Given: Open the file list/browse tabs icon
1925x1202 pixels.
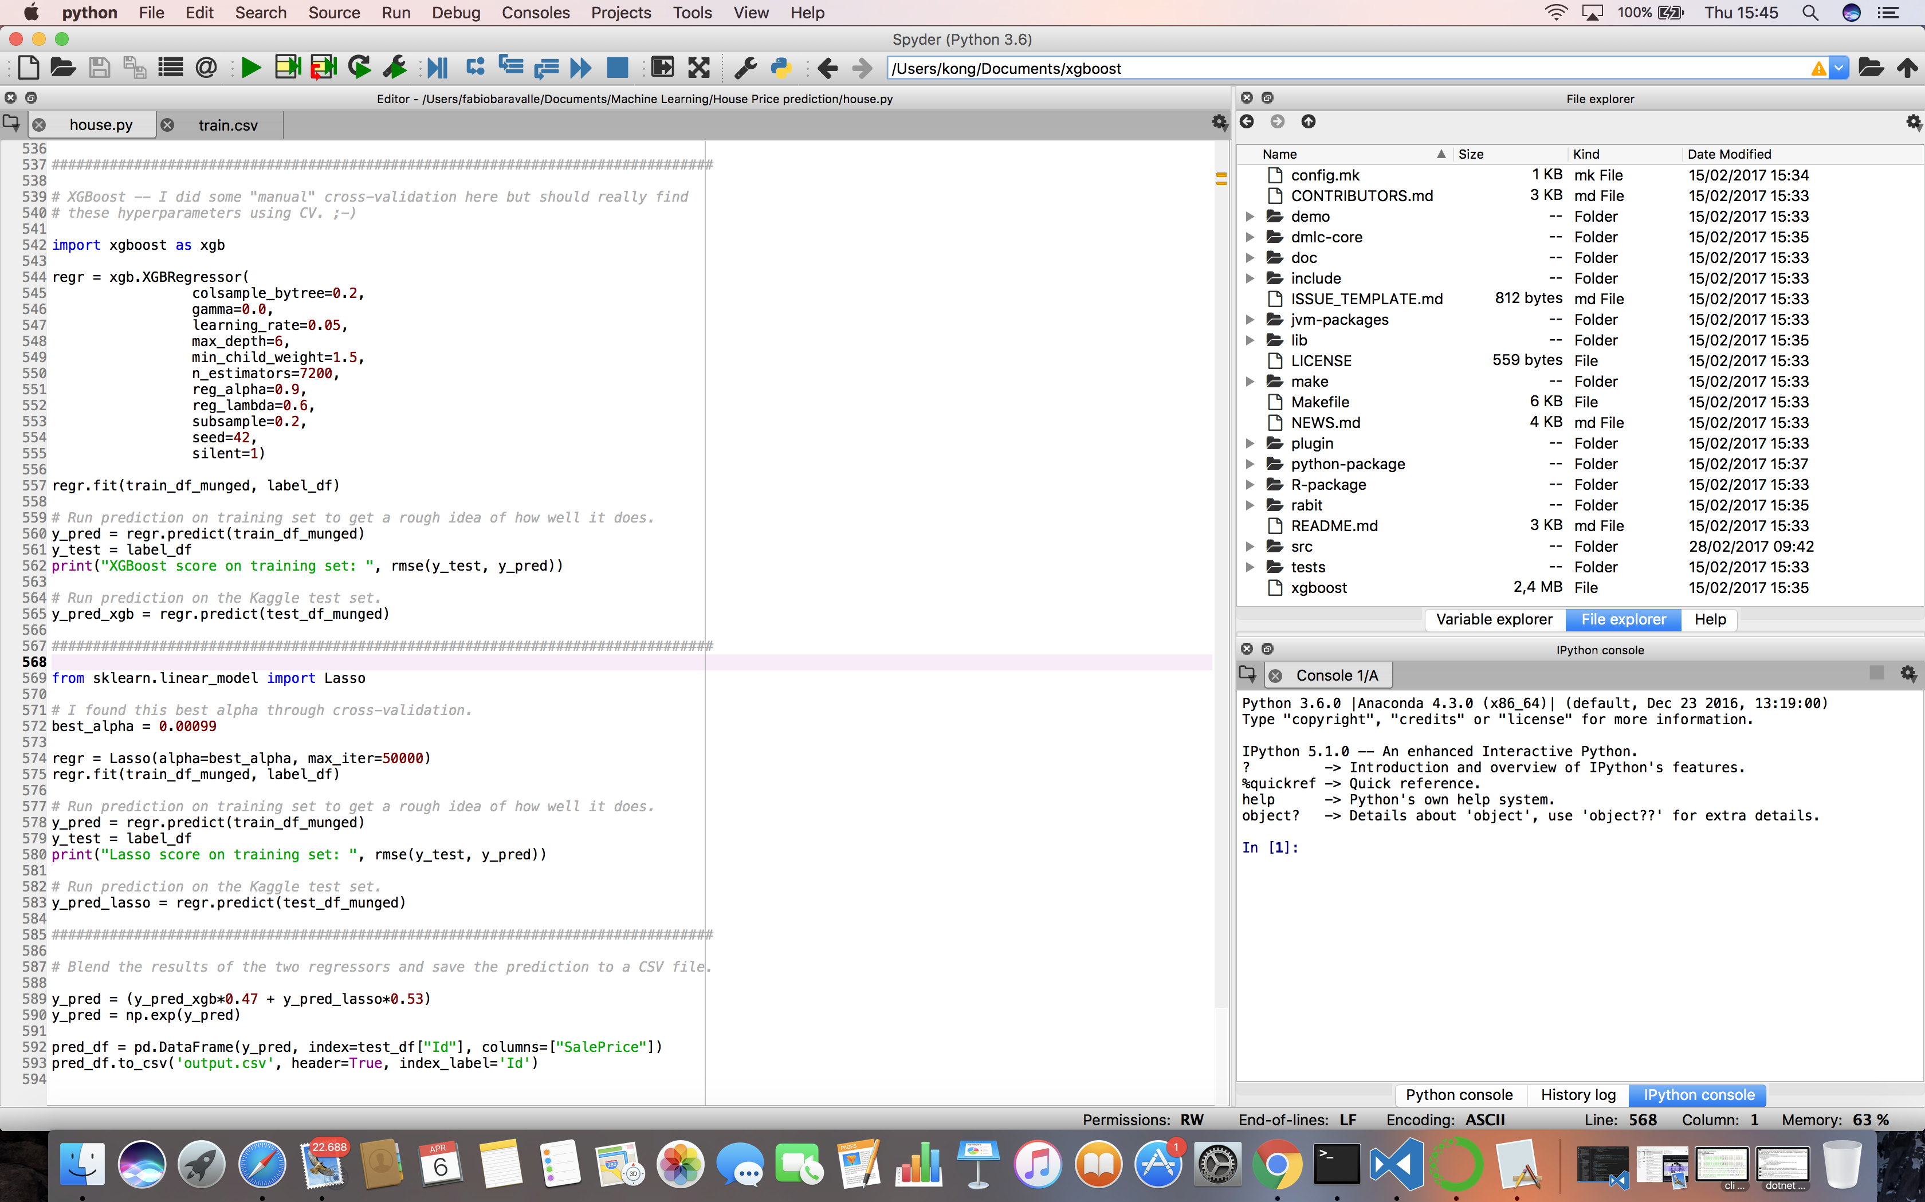Looking at the screenshot, I should click(170, 68).
